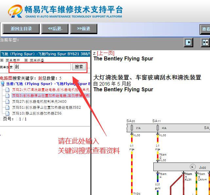
Task: Click fuse SA20 15A in diagram
Action: [x=132, y=128]
